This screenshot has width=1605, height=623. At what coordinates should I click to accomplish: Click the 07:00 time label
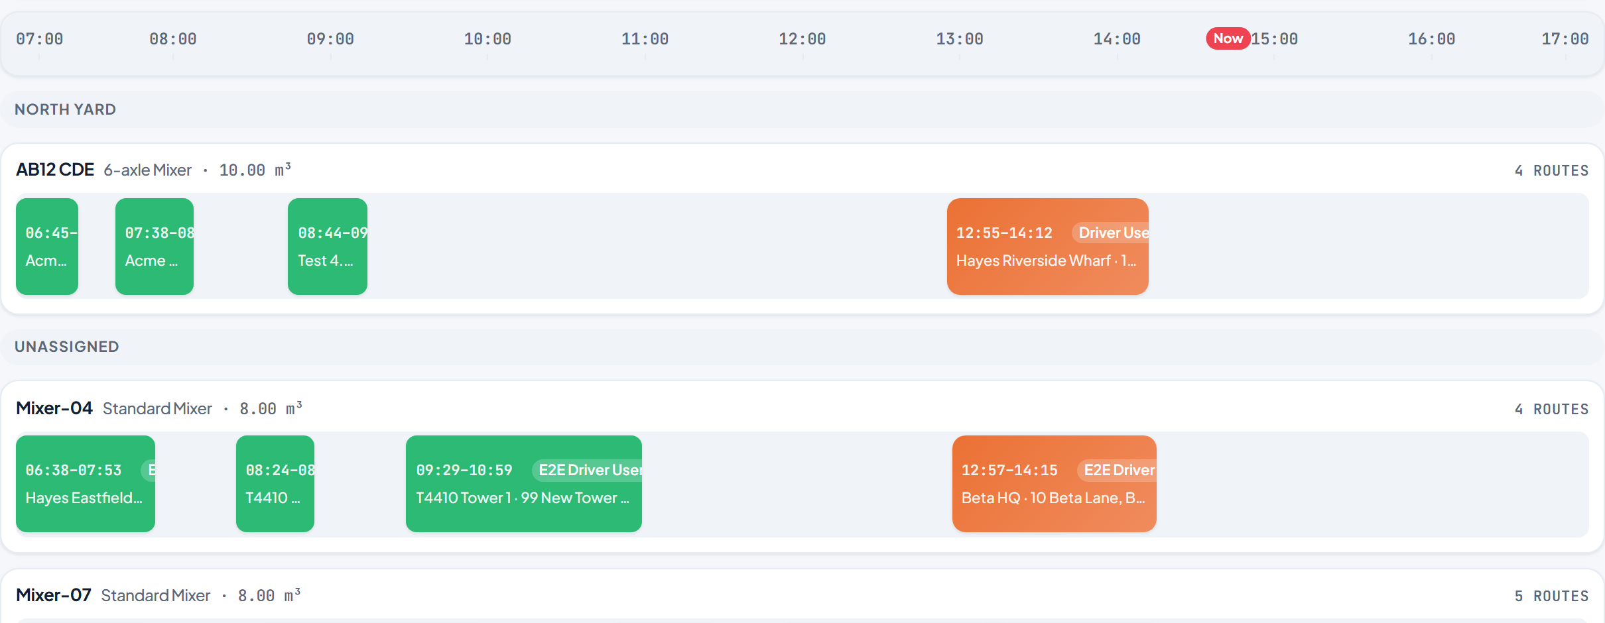click(x=40, y=39)
